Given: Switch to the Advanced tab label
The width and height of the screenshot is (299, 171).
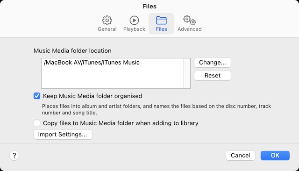Looking at the screenshot, I should pyautogui.click(x=190, y=29).
